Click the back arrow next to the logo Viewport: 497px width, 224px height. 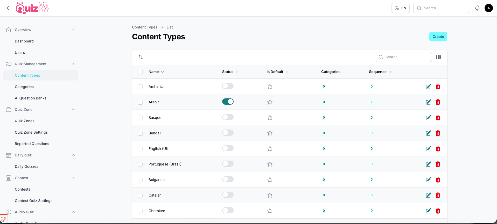[x=8, y=8]
